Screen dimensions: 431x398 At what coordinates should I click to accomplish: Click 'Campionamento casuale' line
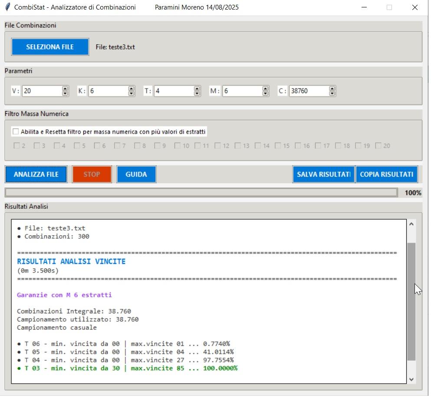pos(56,328)
